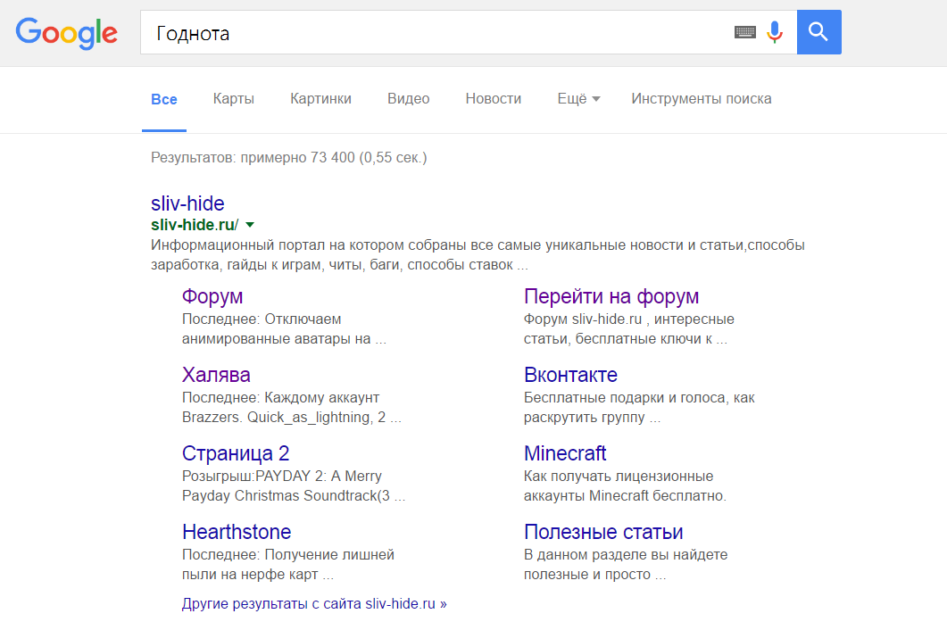Open the sliv-hide result title
This screenshot has width=947, height=622.
[x=187, y=203]
